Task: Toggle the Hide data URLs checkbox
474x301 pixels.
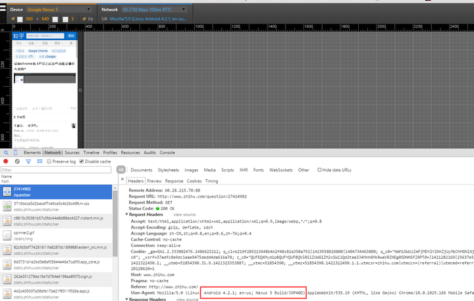Action: click(319, 170)
